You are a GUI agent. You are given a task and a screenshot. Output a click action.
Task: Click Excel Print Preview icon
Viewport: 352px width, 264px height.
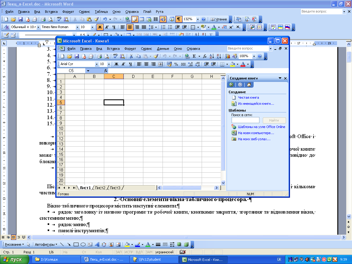[x=107, y=56]
